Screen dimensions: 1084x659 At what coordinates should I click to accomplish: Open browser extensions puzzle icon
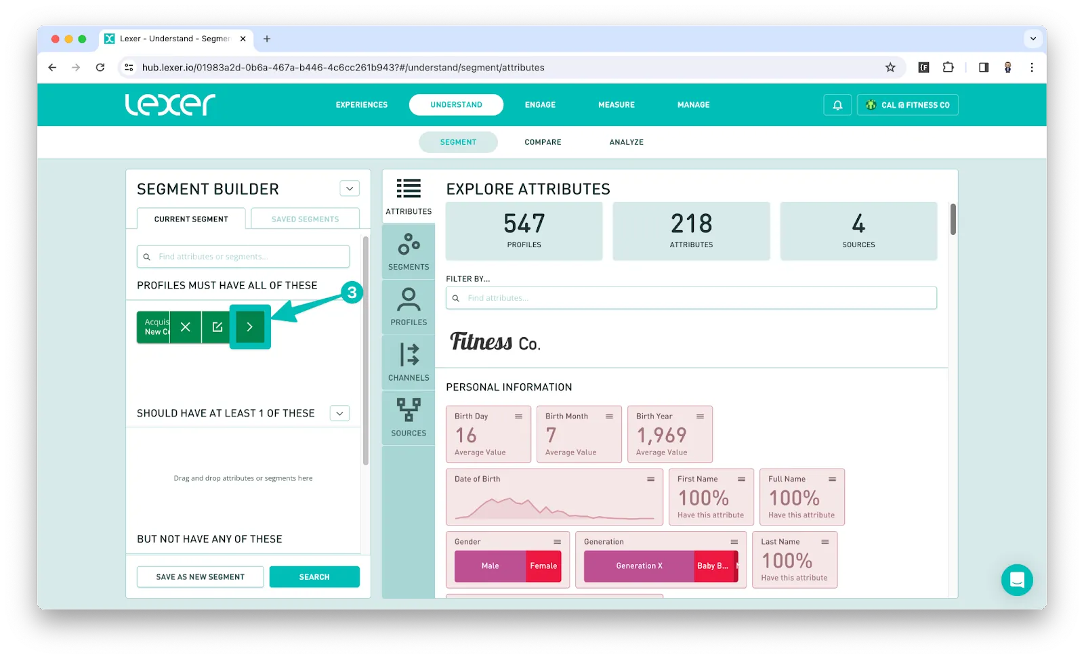point(948,67)
